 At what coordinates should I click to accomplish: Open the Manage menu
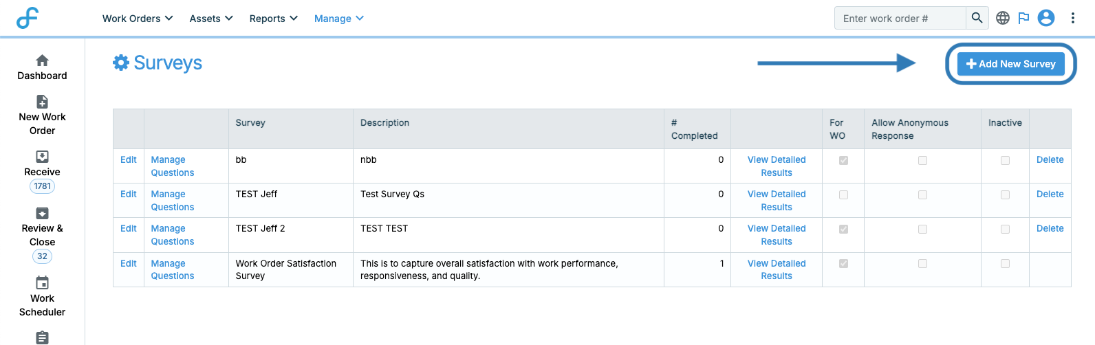click(x=338, y=19)
